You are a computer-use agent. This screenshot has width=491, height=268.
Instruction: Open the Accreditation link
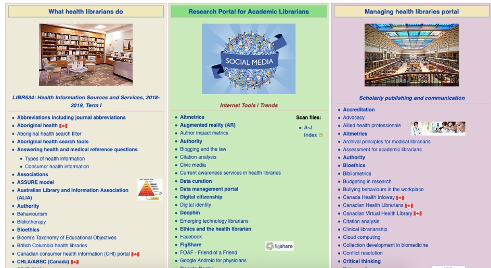(358, 110)
